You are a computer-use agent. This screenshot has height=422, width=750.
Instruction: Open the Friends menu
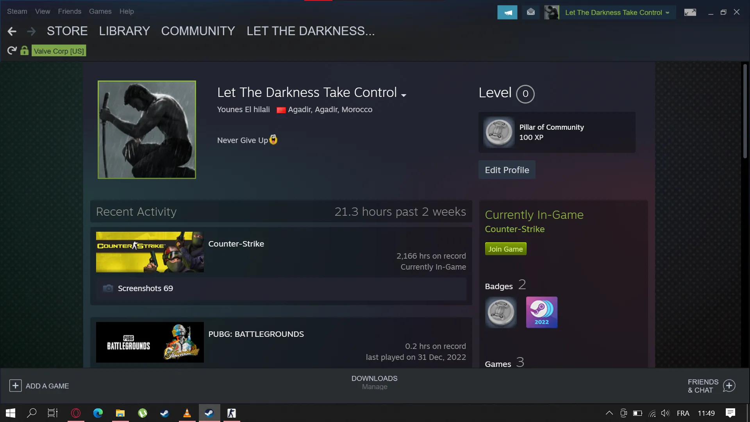point(70,11)
